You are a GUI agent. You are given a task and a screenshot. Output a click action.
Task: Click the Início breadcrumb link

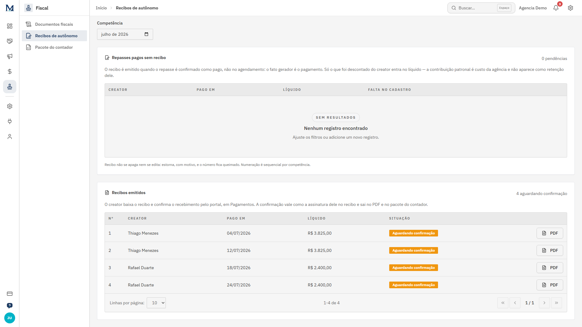(x=101, y=8)
